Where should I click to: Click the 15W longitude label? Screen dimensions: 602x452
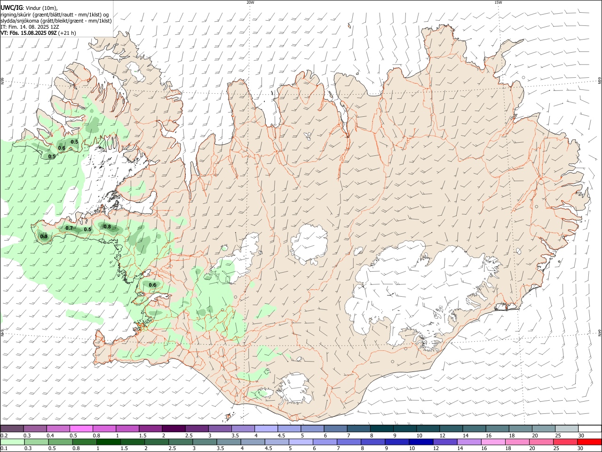[x=498, y=2]
